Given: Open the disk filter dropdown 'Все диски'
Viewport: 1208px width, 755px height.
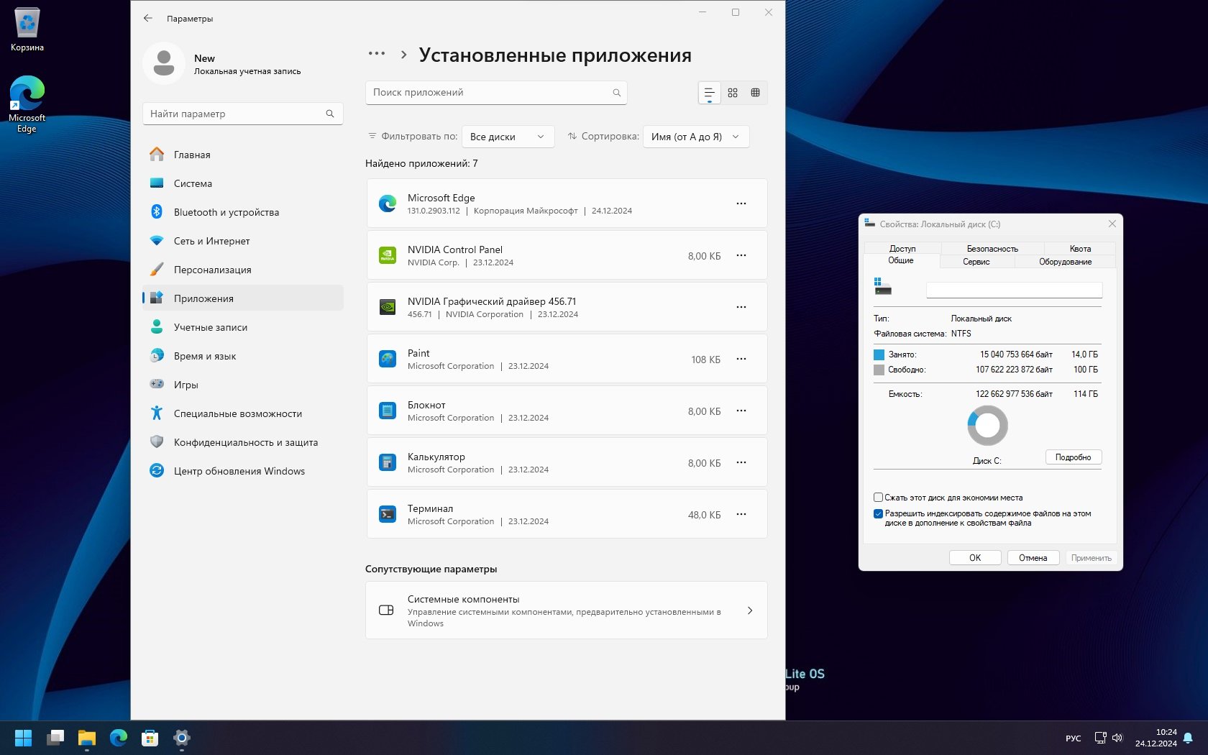Looking at the screenshot, I should [x=508, y=137].
